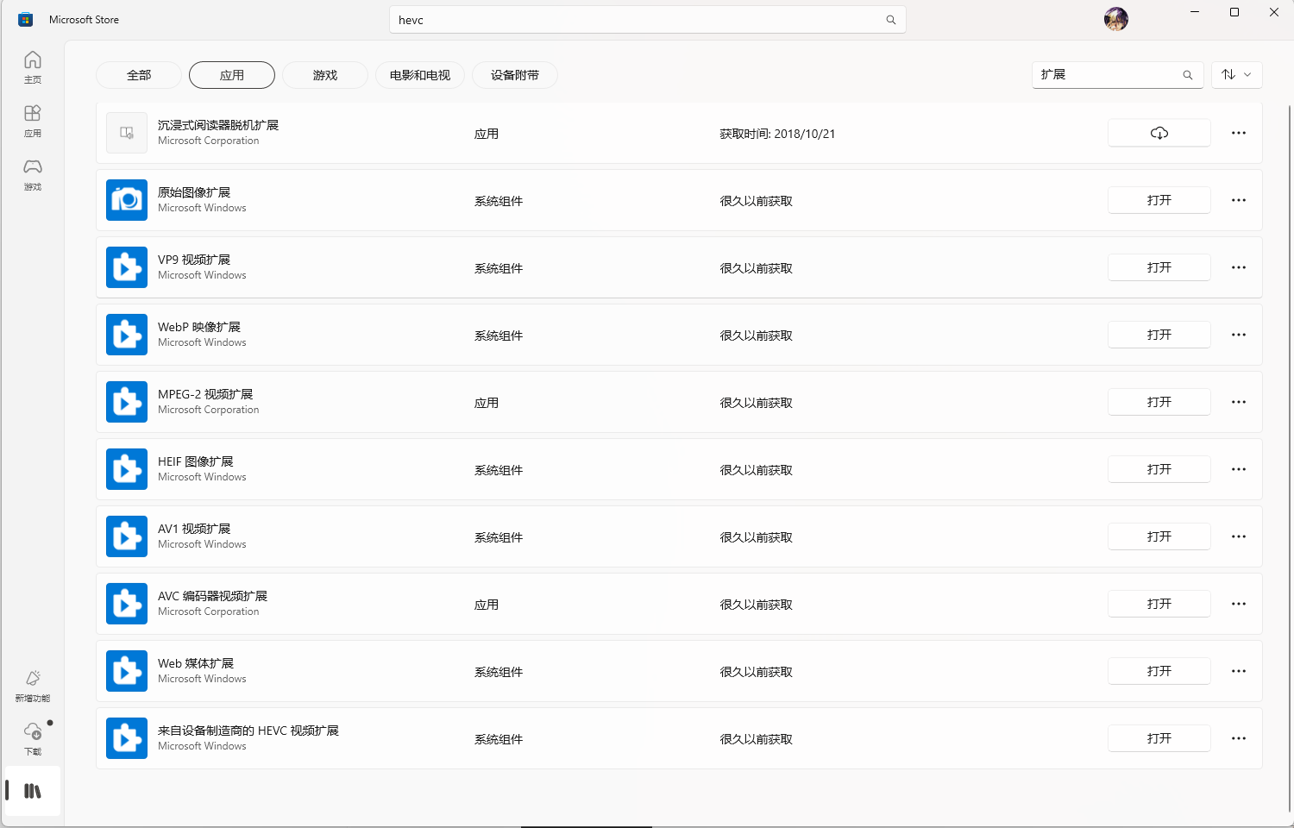Click the 原始图像扩展 camera icon
The width and height of the screenshot is (1294, 828).
[x=127, y=200]
